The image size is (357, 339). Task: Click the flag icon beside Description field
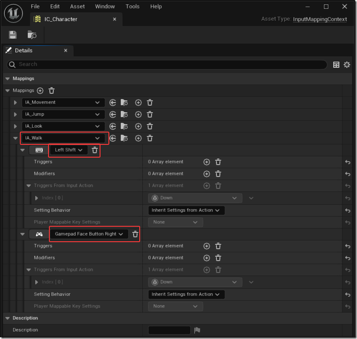click(x=197, y=330)
